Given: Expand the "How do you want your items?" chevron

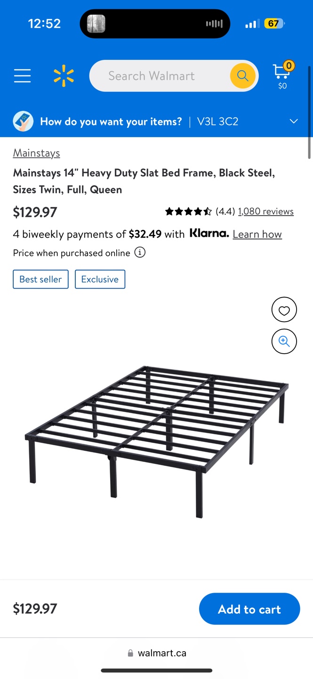Looking at the screenshot, I should tap(294, 122).
